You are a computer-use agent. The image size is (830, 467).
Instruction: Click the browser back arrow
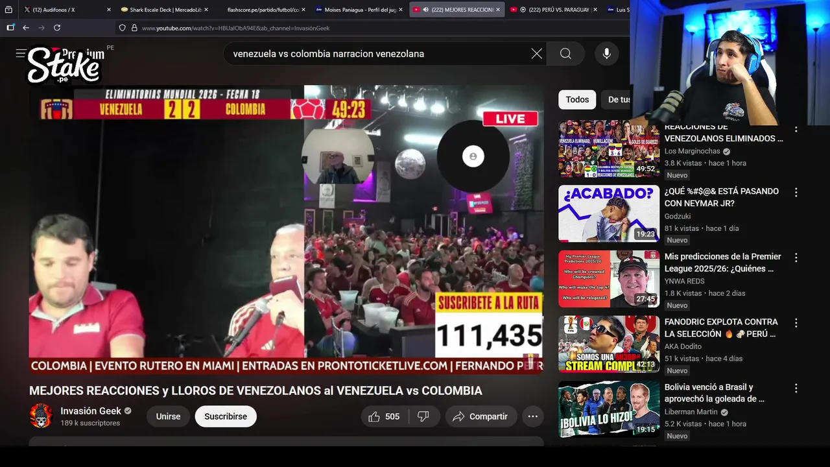(26, 28)
